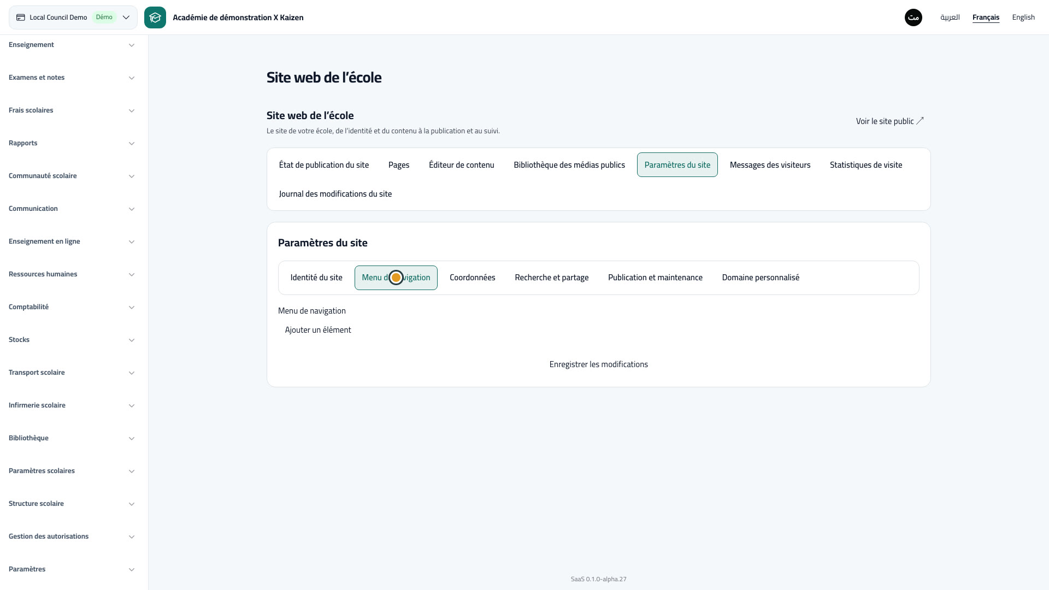Switch language to English

click(x=1023, y=17)
